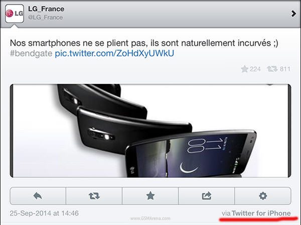This screenshot has height=225, width=301.
Task: Open the #bendgate hashtag
Action: [x=31, y=53]
